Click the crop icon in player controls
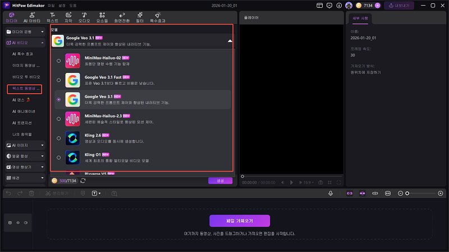 coord(330,182)
